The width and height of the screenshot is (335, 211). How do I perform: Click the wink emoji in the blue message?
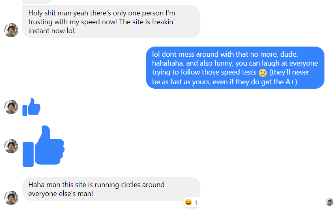tap(263, 73)
